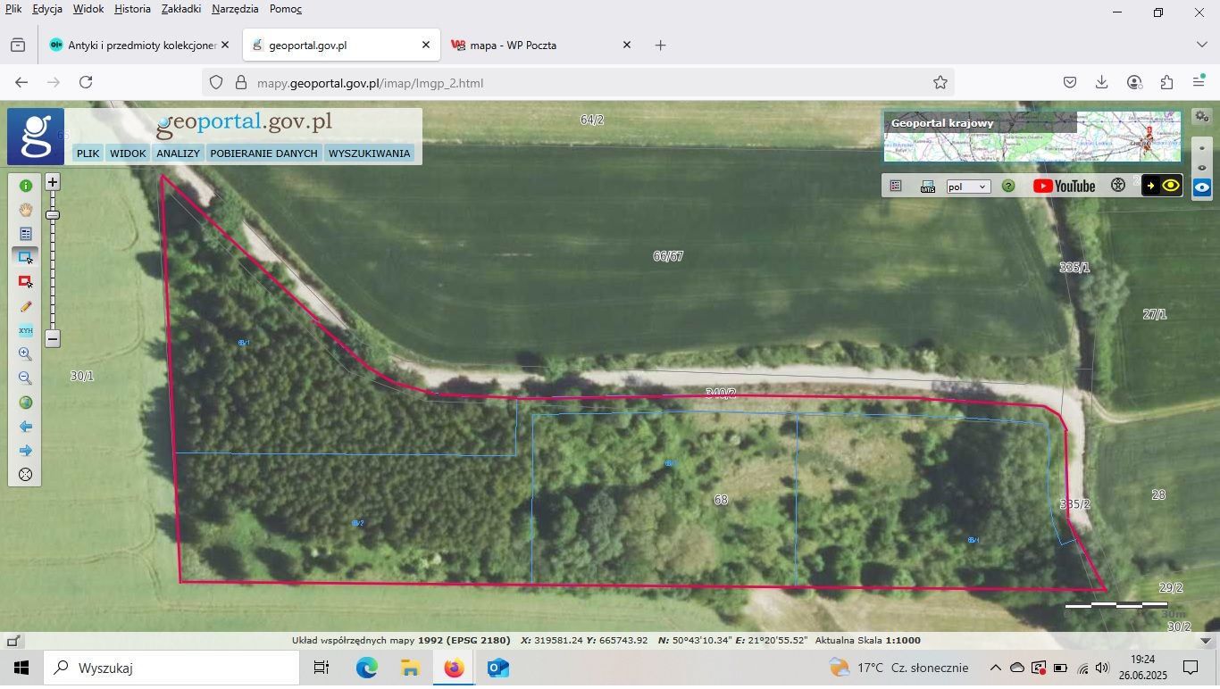
Task: Toggle the yellow eye high-contrast mode
Action: point(1170,186)
